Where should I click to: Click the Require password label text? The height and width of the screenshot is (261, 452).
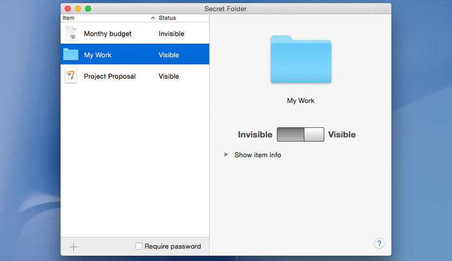172,246
